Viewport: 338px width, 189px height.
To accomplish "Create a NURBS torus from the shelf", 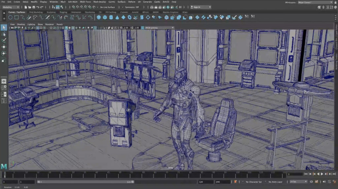I will coord(129,17).
